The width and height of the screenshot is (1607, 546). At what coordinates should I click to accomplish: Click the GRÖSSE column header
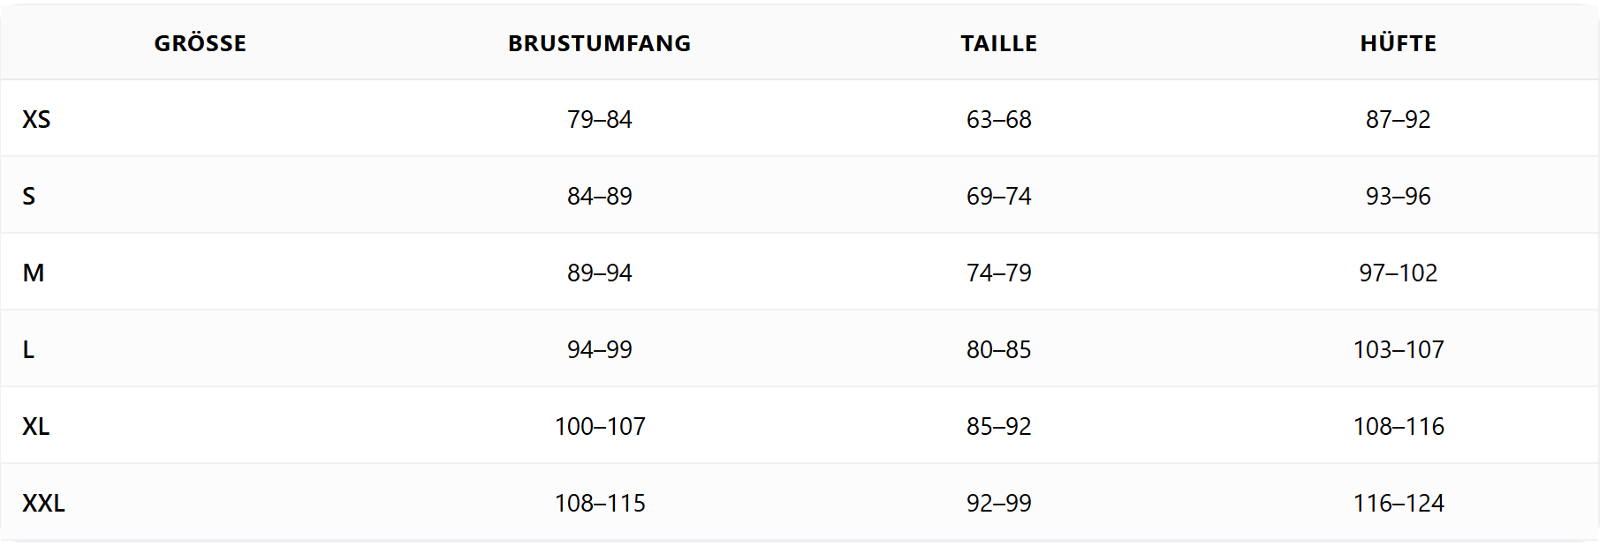(x=200, y=43)
